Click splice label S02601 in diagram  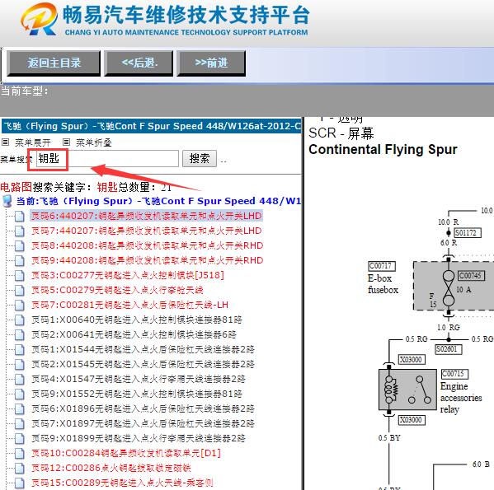coord(449,349)
